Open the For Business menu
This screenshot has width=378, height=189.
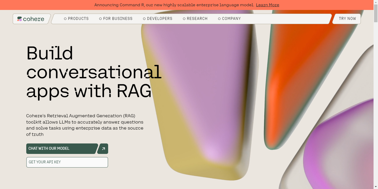coord(116,19)
